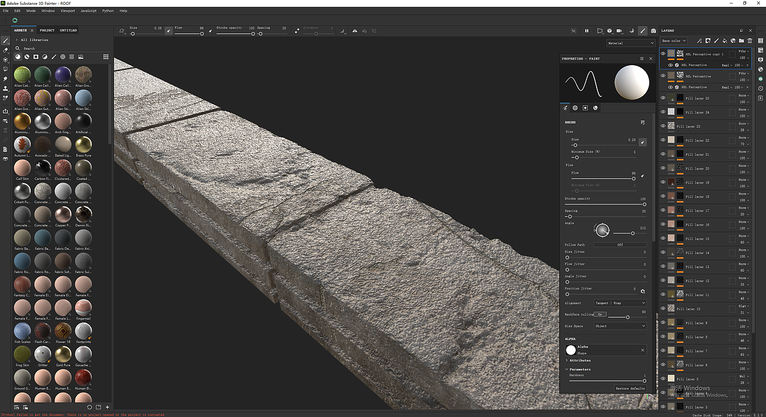
Task: Click Restore defaults button
Action: (630, 388)
